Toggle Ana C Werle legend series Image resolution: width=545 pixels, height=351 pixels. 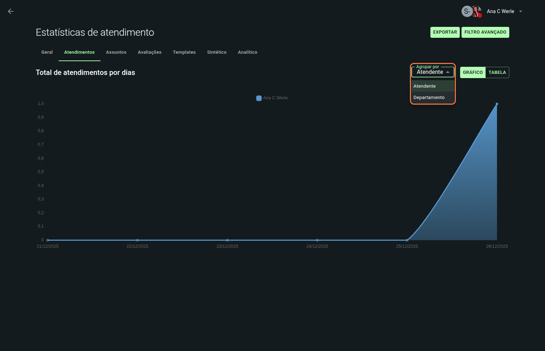click(275, 98)
